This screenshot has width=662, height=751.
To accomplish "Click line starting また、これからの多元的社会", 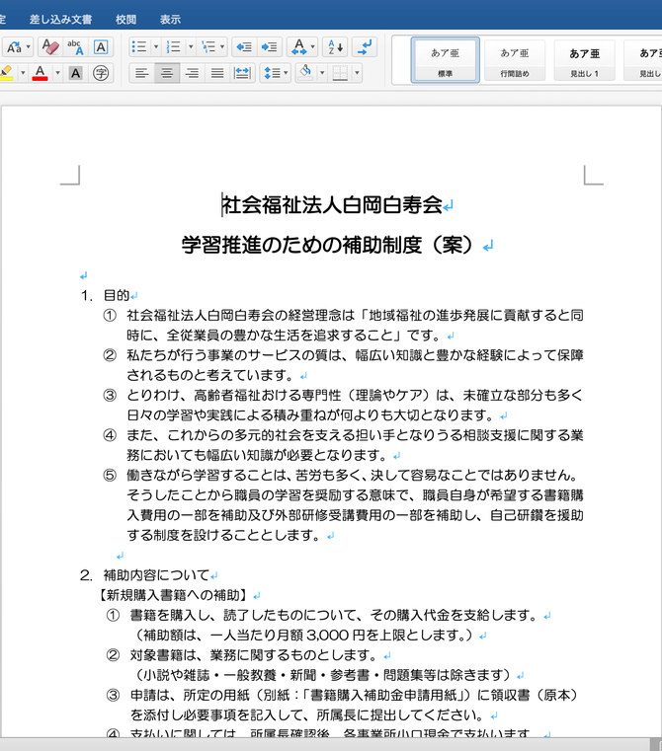I will [355, 435].
